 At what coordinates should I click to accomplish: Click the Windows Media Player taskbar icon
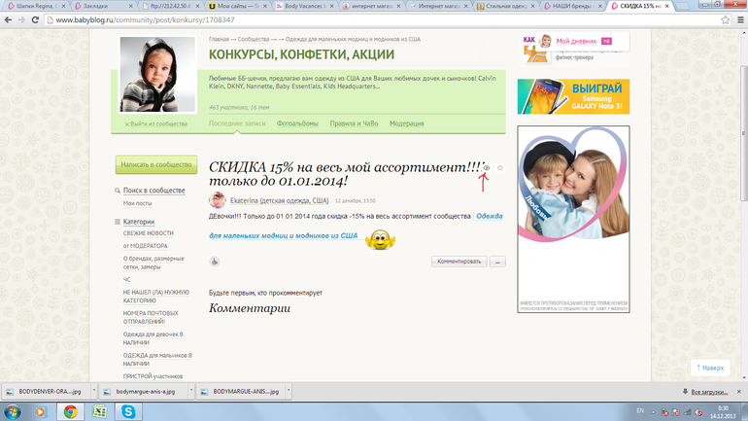point(42,411)
